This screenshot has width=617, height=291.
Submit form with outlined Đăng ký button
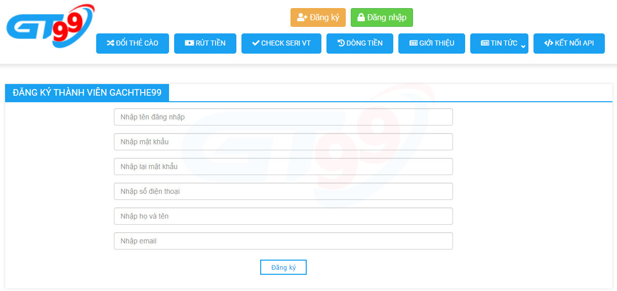pyautogui.click(x=283, y=267)
